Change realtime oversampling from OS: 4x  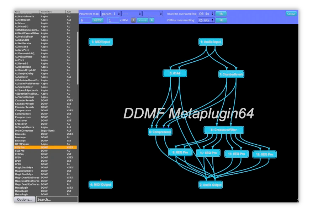pos(206,13)
